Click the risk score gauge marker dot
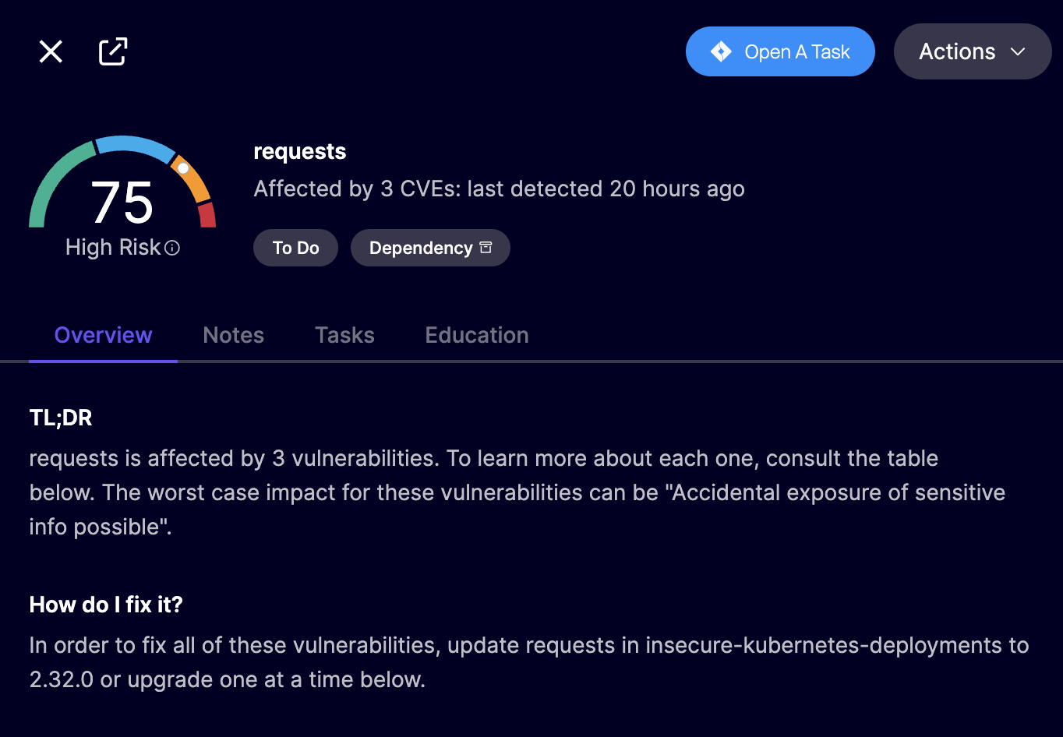This screenshot has width=1063, height=737. 183,167
